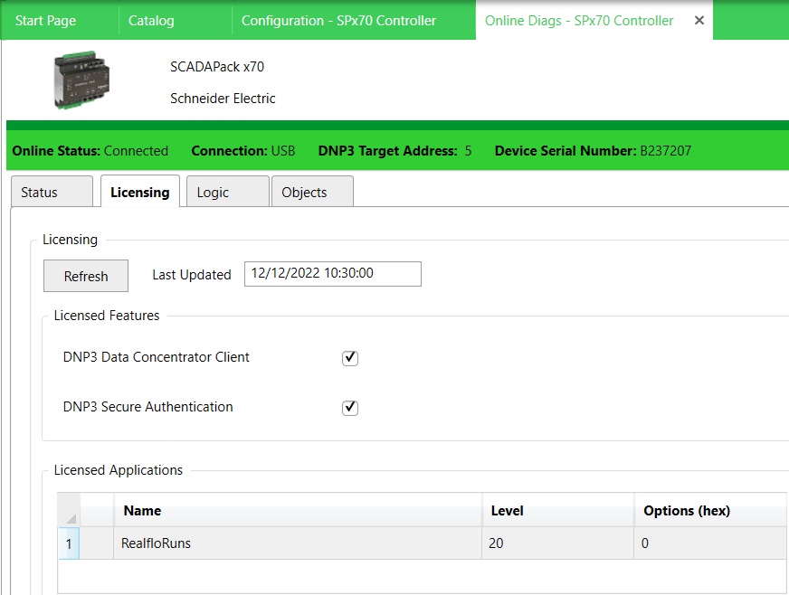Toggle DNP3 Data Concentrator Client checkbox
The width and height of the screenshot is (789, 595).
(x=350, y=358)
